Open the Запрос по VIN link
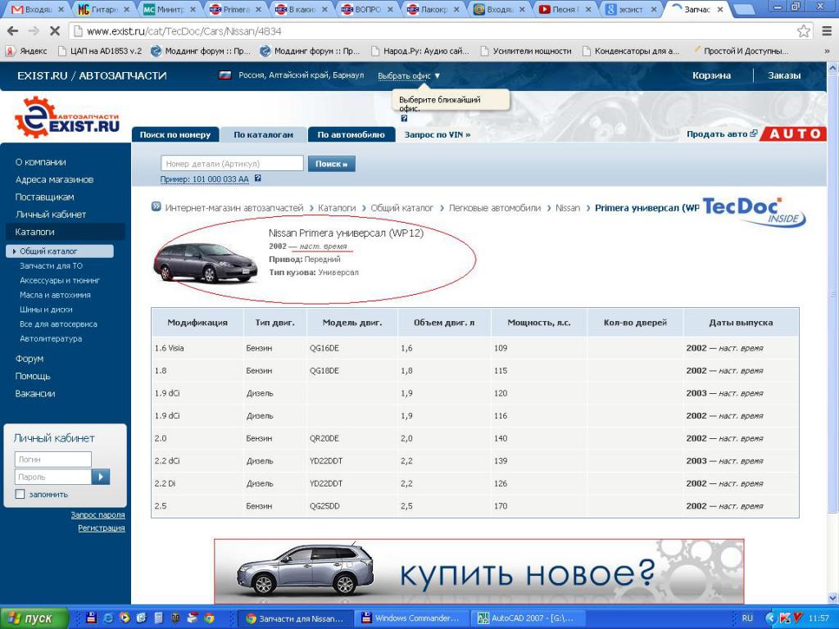This screenshot has width=839, height=629. (x=438, y=135)
